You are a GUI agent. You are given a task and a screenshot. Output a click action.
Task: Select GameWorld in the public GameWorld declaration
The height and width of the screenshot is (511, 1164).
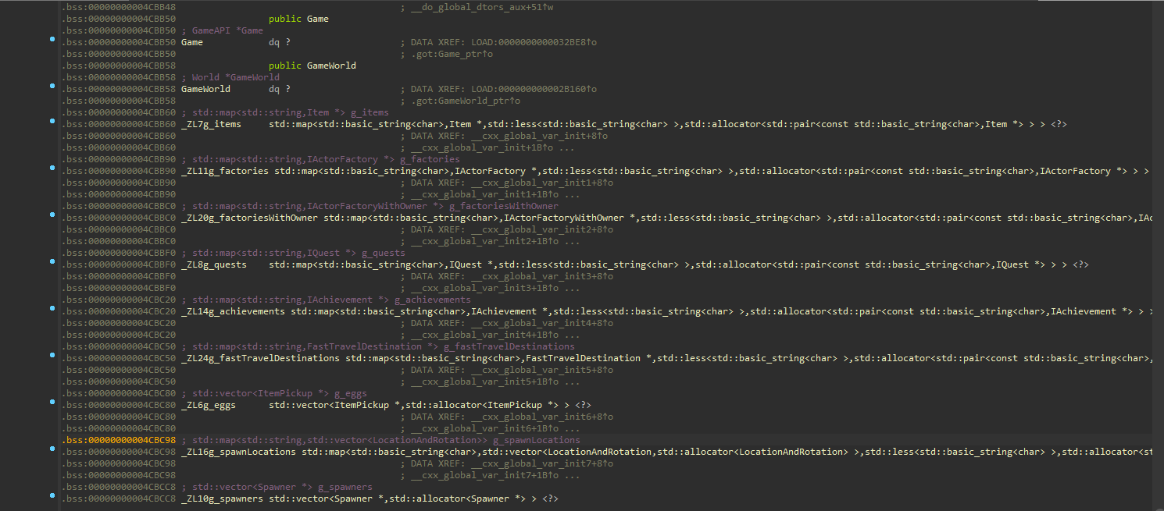331,66
